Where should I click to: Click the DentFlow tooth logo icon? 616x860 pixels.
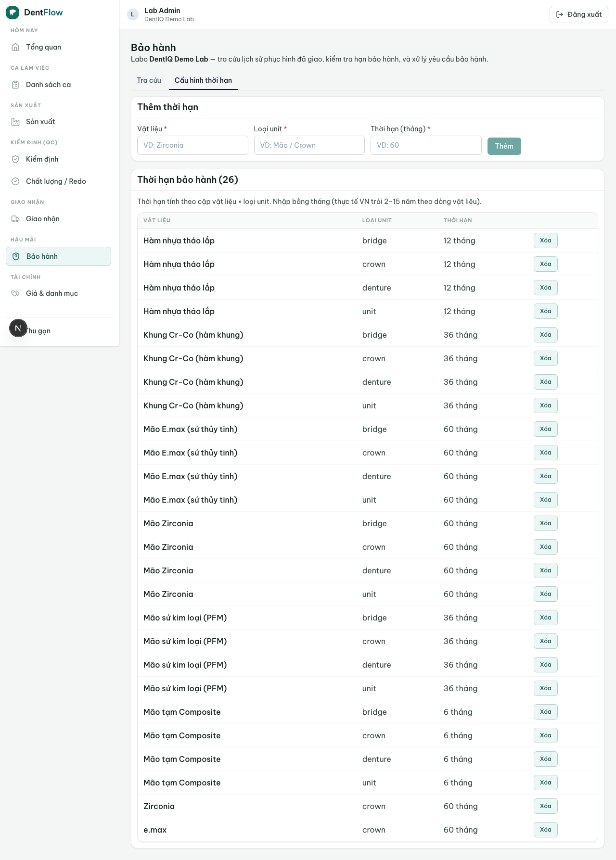tap(13, 13)
